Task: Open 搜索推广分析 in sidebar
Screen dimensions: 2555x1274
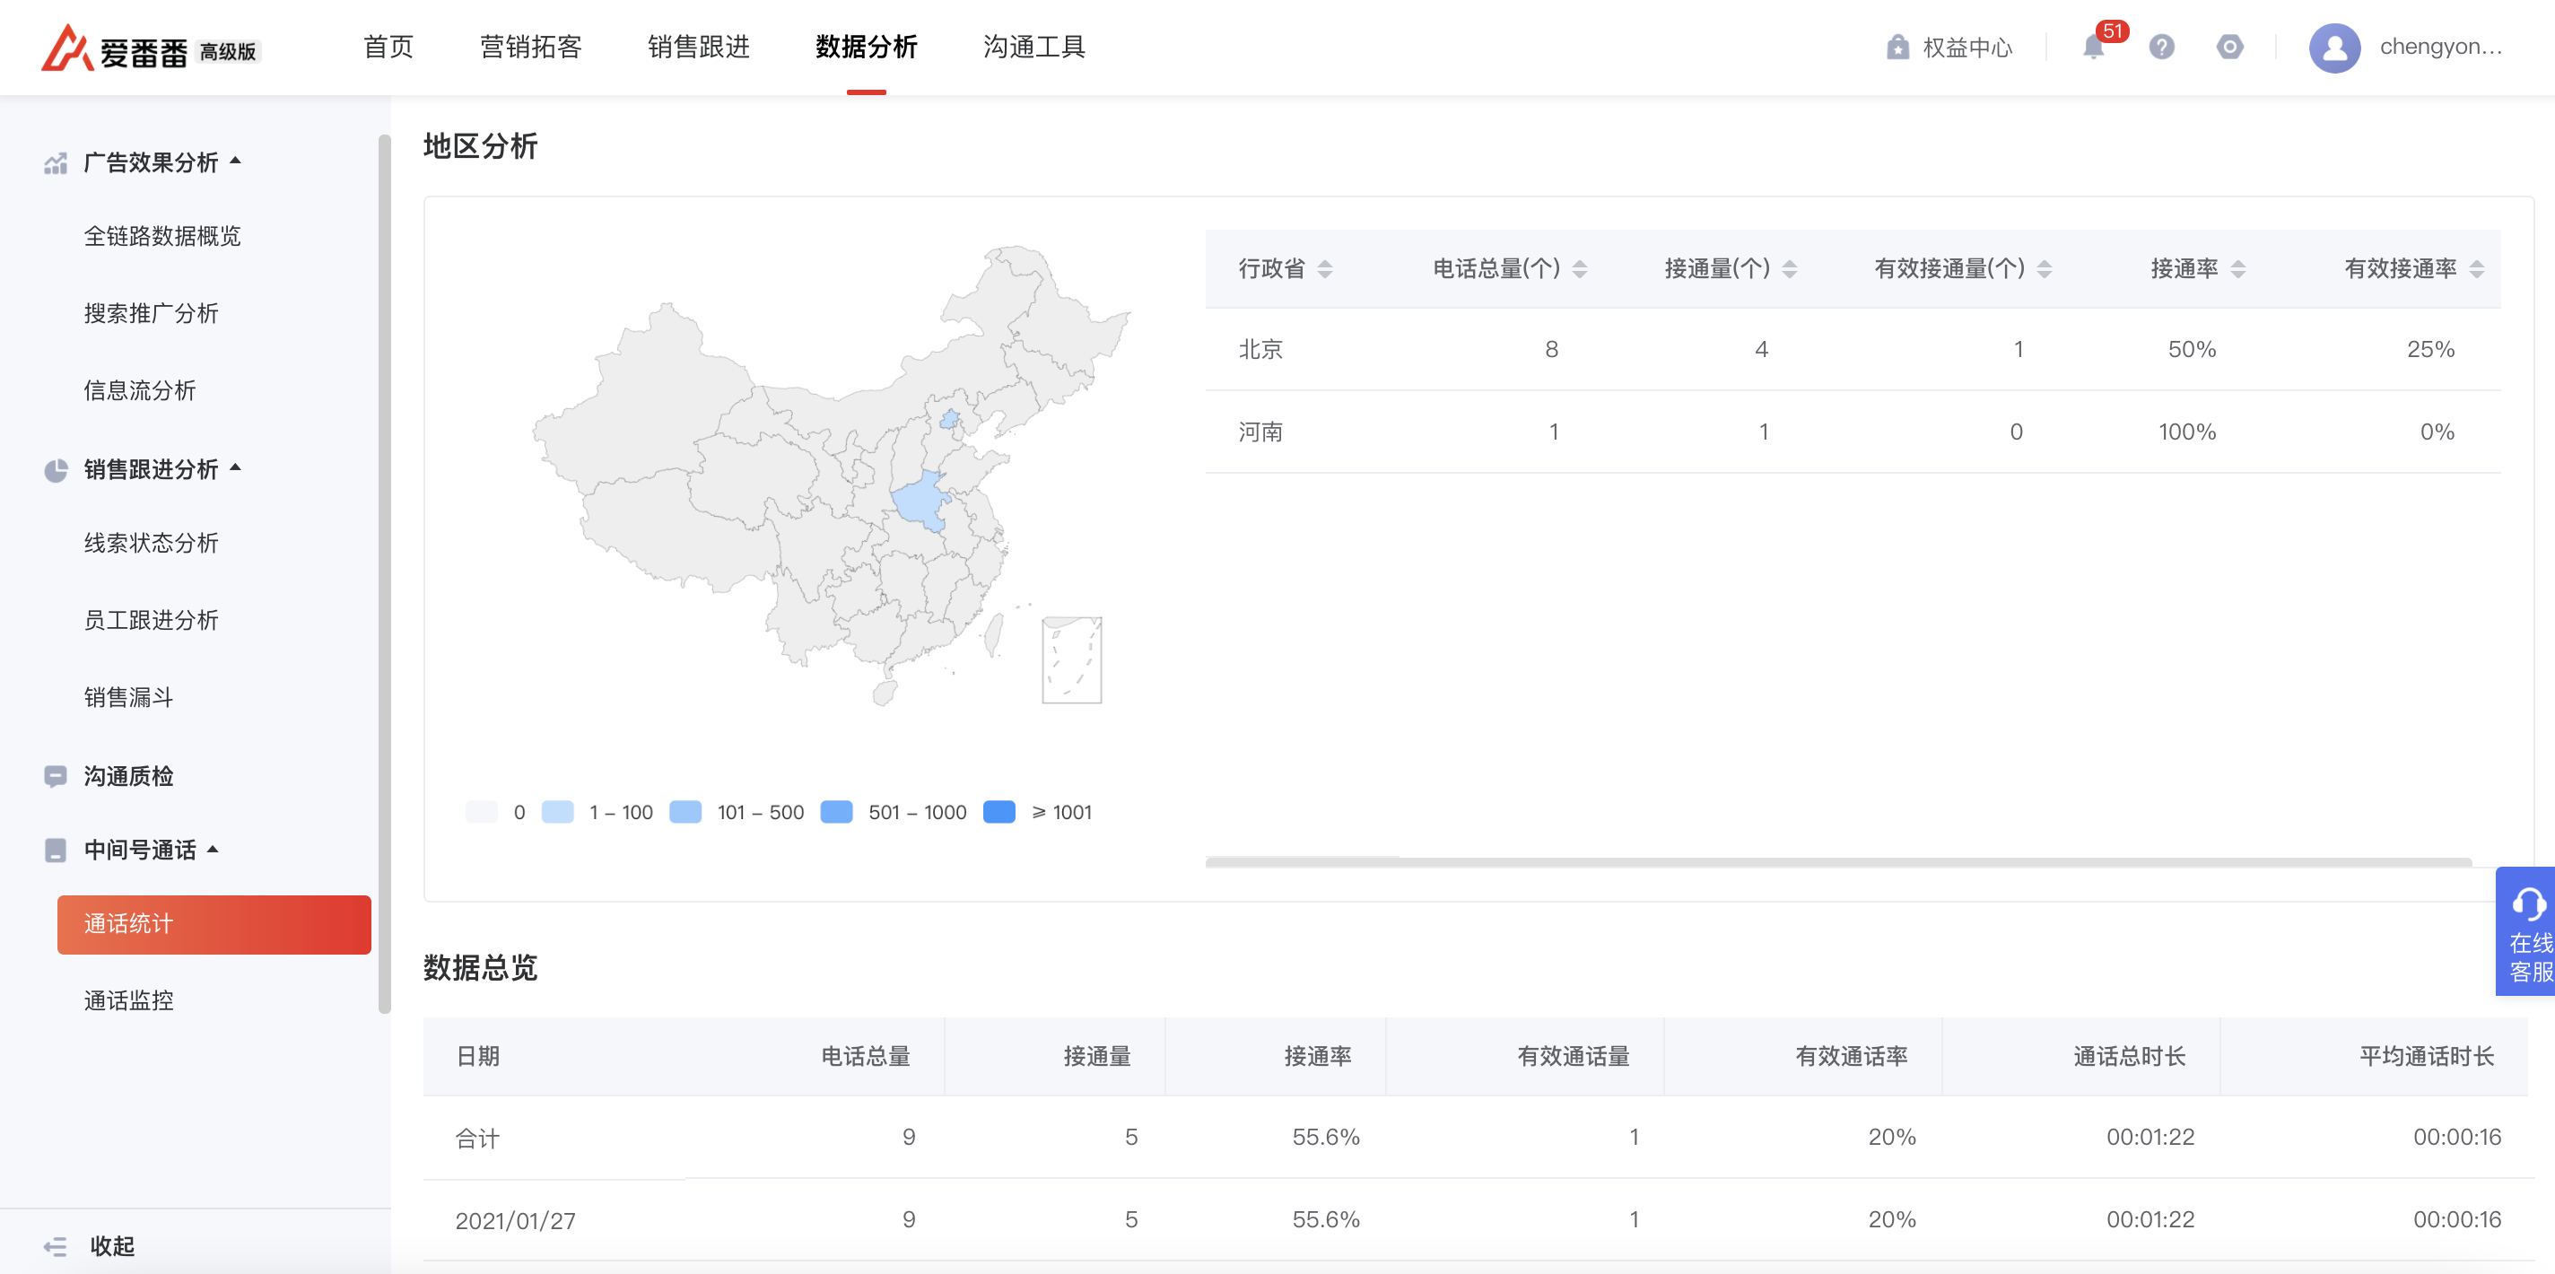Action: (151, 313)
